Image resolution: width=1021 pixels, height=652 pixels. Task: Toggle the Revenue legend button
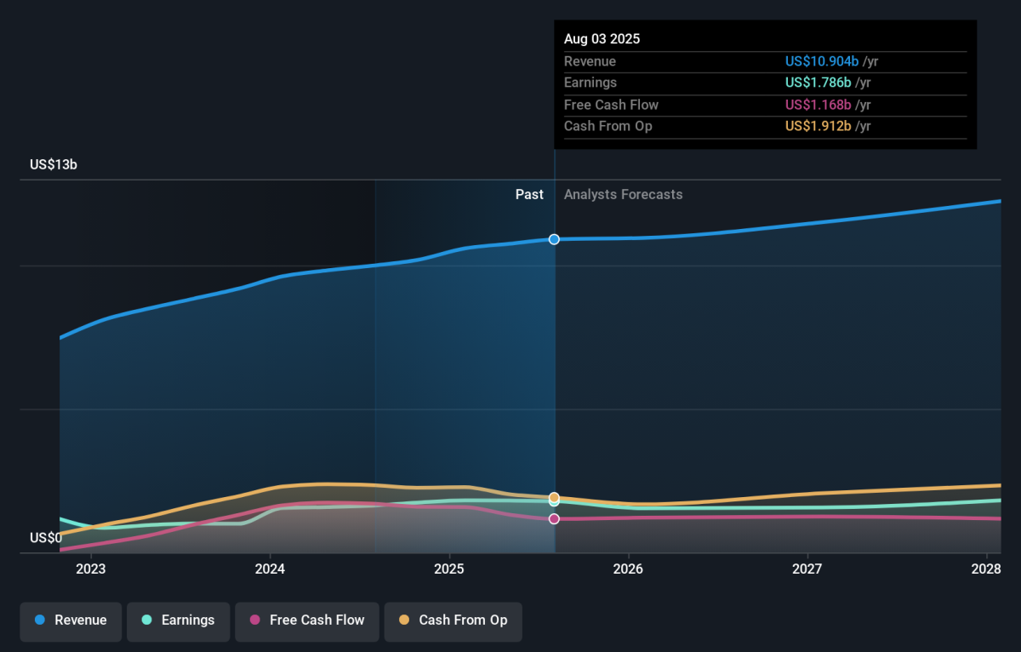click(x=71, y=621)
